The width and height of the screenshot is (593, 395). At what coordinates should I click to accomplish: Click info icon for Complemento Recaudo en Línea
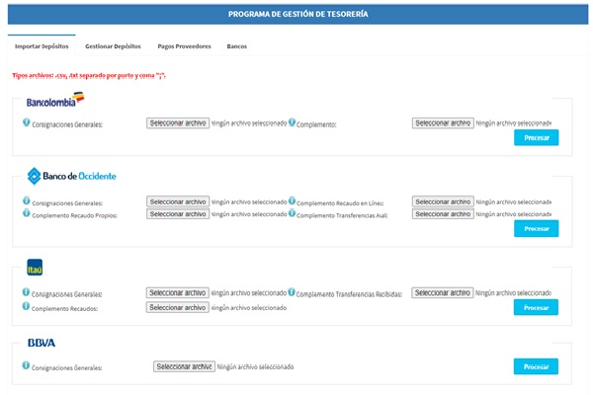coord(293,201)
